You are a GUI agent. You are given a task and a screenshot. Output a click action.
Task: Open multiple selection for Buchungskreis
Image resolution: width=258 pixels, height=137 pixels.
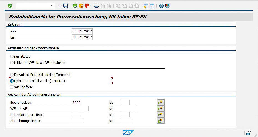pyautogui.click(x=161, y=102)
